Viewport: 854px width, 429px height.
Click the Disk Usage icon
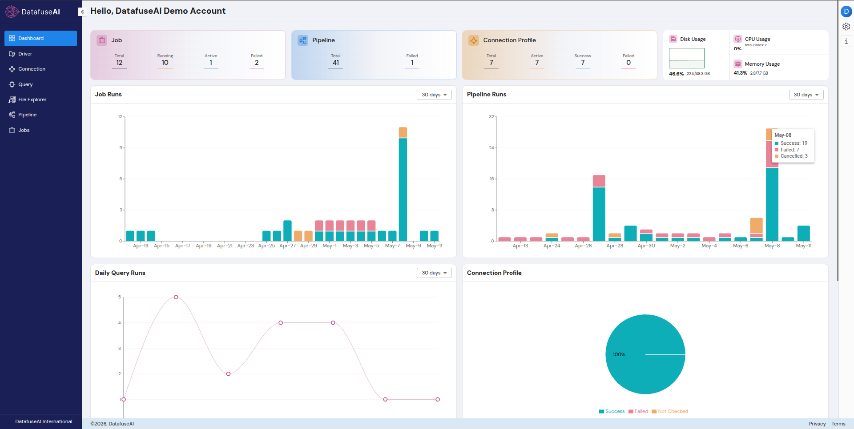coord(673,39)
